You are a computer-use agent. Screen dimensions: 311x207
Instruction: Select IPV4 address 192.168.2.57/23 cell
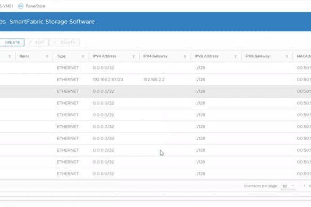pos(108,80)
